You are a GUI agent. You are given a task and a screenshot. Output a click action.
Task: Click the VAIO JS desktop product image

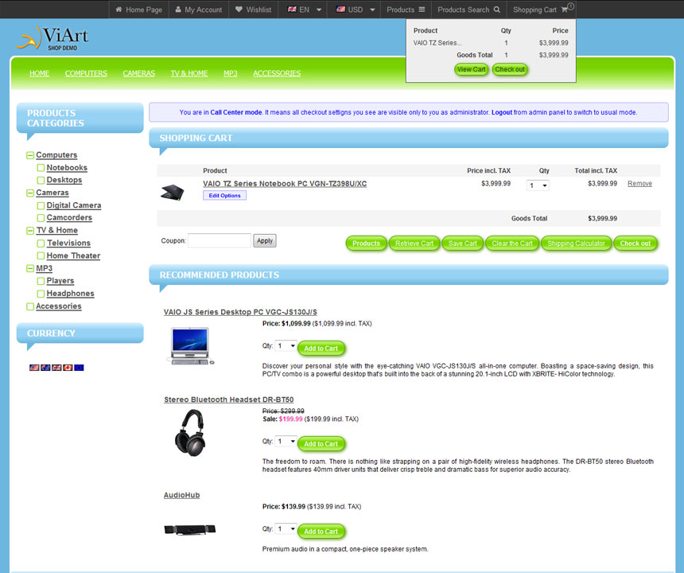pyautogui.click(x=190, y=345)
